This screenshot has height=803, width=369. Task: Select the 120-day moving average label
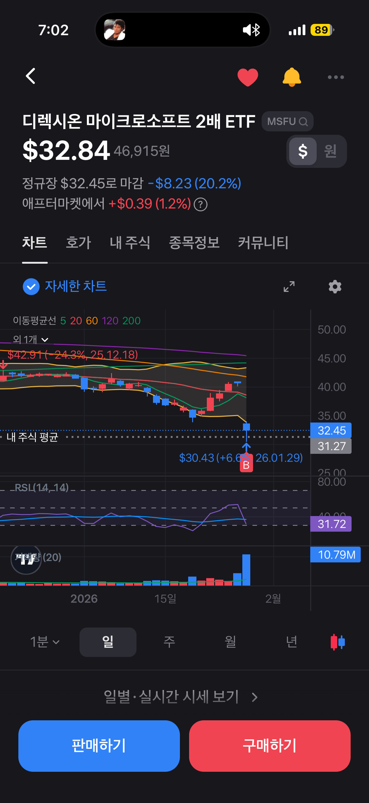click(x=110, y=321)
